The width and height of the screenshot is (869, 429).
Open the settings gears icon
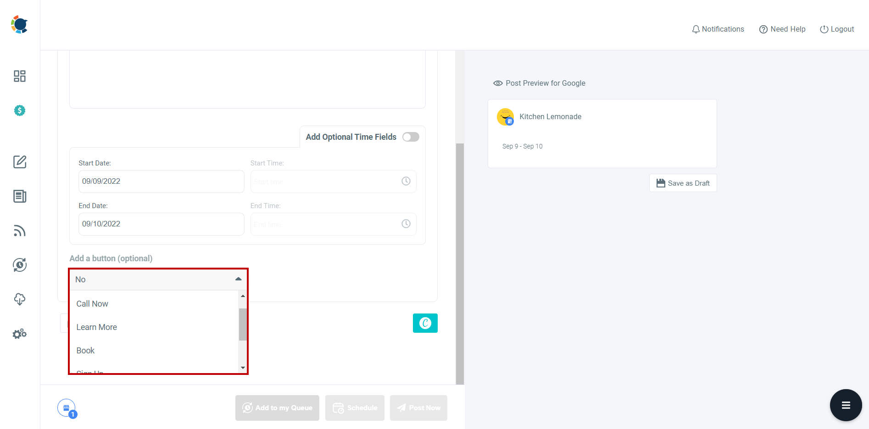pos(19,334)
